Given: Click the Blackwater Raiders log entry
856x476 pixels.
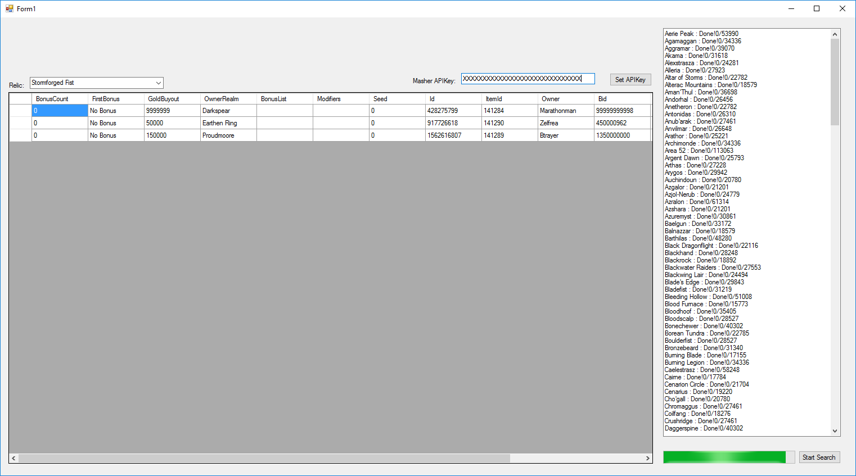Looking at the screenshot, I should coord(713,268).
